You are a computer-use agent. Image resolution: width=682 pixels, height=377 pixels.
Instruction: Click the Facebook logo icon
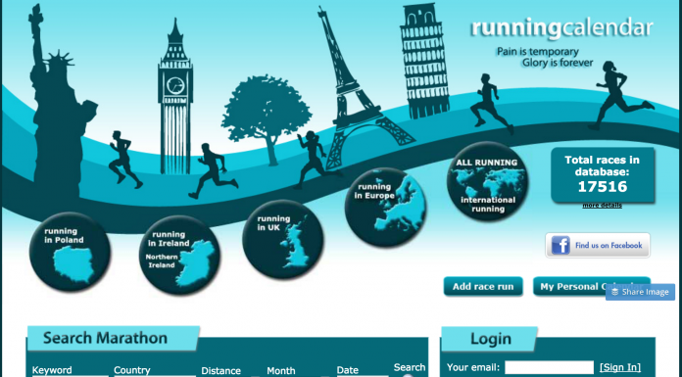click(x=560, y=245)
